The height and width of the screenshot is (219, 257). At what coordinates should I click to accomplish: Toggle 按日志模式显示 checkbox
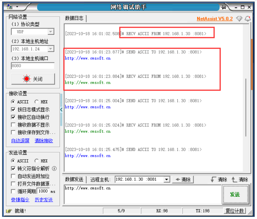tap(13, 109)
